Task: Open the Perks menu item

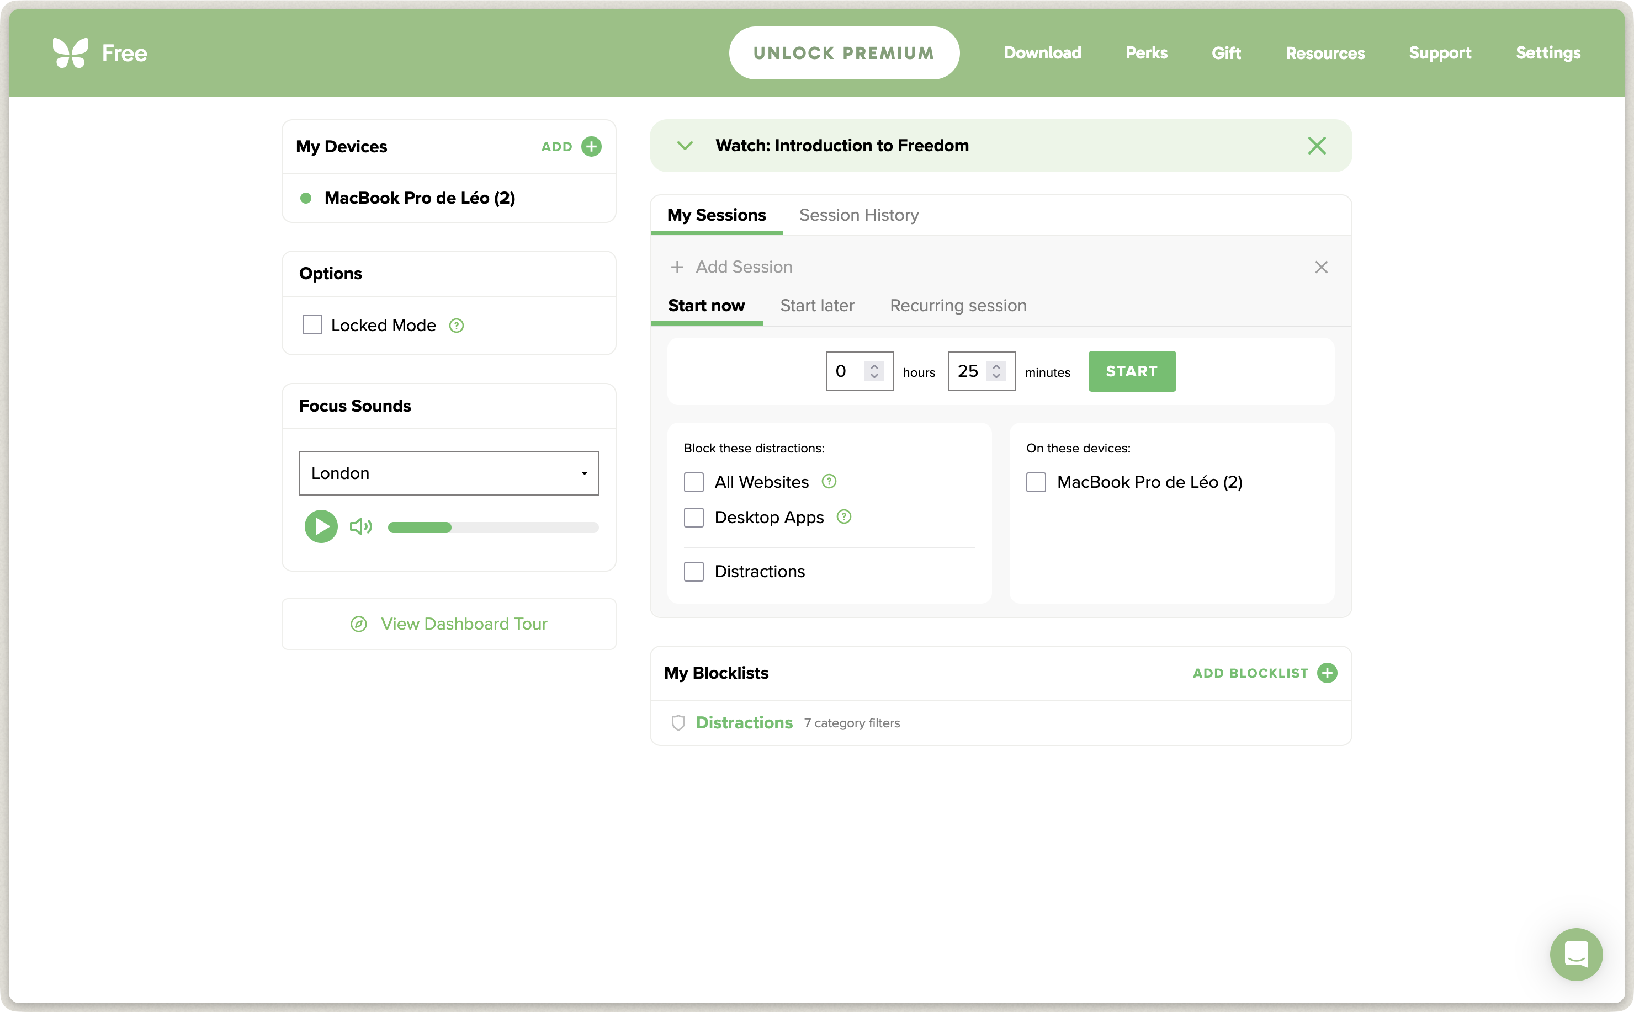Action: [1146, 53]
